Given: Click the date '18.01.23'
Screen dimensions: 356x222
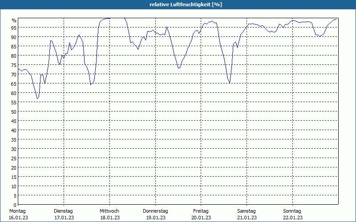Looking at the screenshot, I should (x=110, y=218).
